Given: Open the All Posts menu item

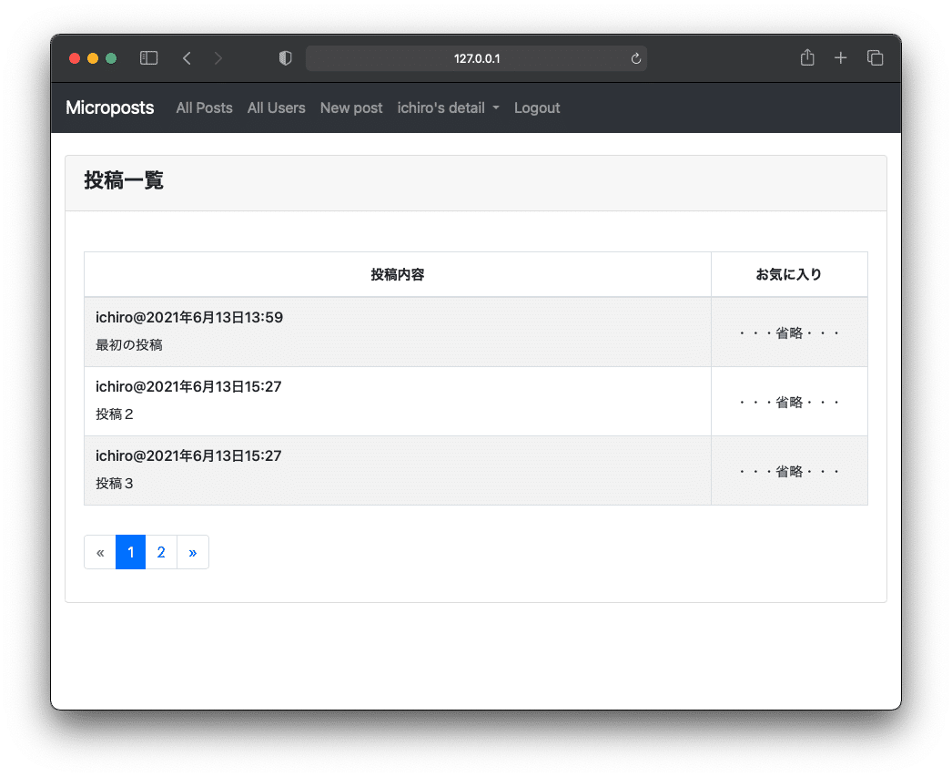Looking at the screenshot, I should [204, 107].
